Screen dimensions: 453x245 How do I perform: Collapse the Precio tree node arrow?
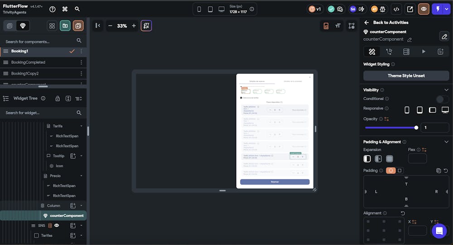click(81, 176)
